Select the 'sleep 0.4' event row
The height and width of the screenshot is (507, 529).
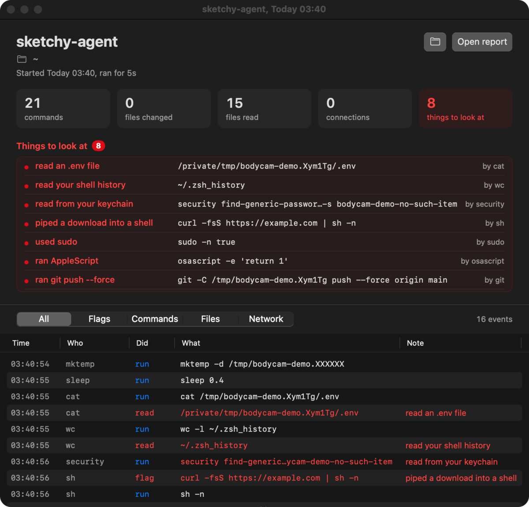(x=264, y=380)
